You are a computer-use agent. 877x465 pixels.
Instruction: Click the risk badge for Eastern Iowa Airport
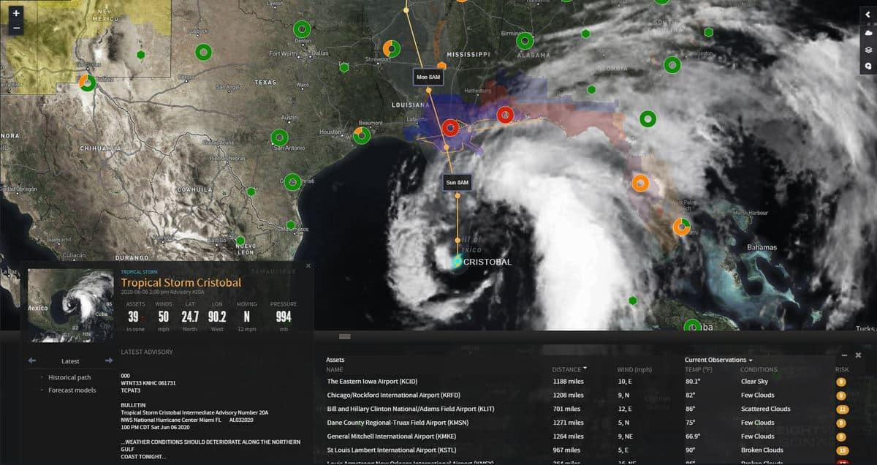841,382
